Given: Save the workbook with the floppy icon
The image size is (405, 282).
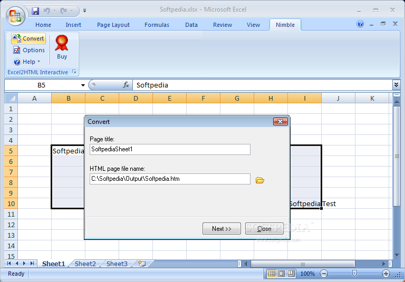Looking at the screenshot, I should (x=35, y=11).
